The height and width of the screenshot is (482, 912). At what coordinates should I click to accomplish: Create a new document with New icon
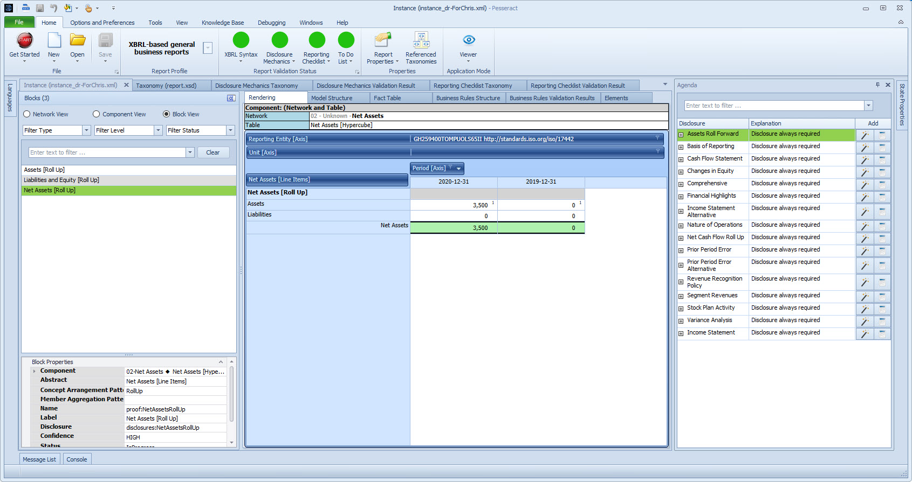54,40
